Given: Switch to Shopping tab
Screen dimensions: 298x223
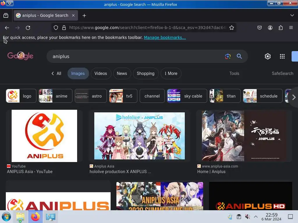Looking at the screenshot, I should (146, 73).
